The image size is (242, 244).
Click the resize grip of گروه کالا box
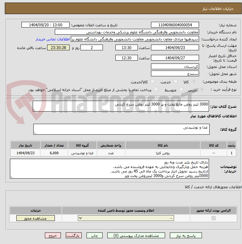35,133
